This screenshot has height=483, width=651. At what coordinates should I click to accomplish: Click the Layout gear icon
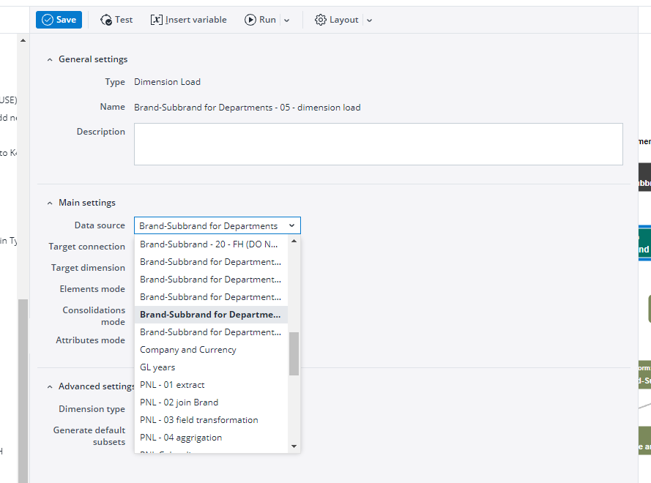click(x=321, y=20)
